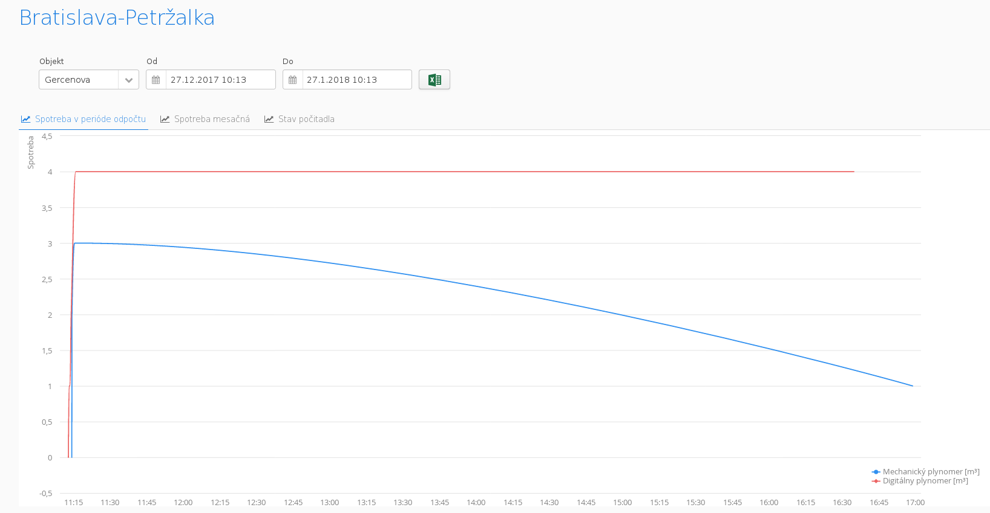Expand the Objekt dropdown arrow
The image size is (990, 513).
128,80
